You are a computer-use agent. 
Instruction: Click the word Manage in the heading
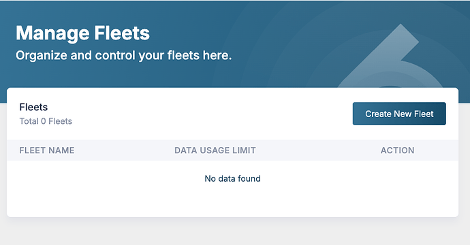[x=52, y=33]
